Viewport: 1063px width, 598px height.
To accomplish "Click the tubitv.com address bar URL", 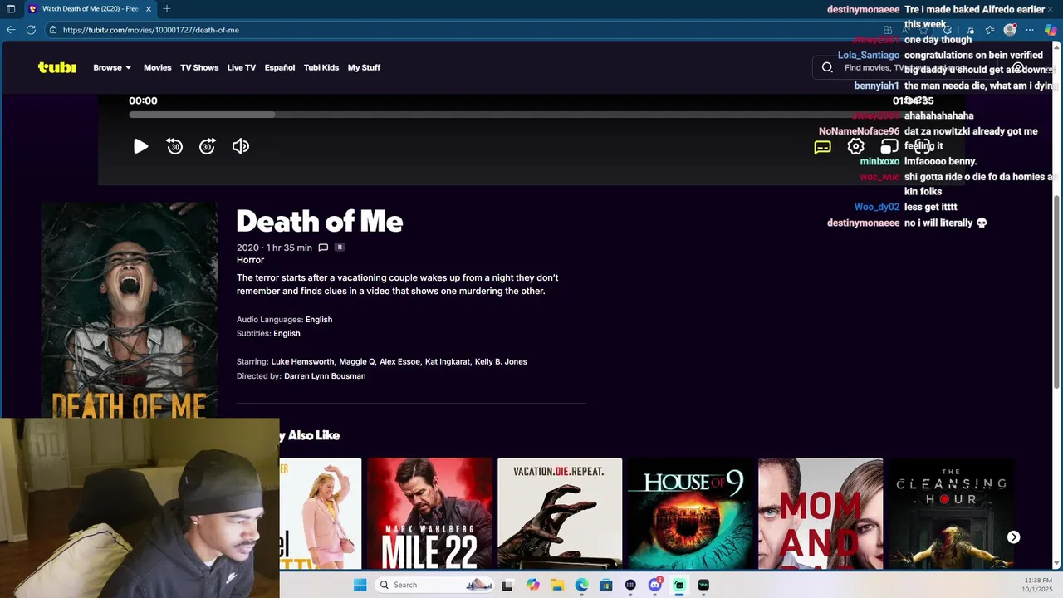I will (x=151, y=30).
